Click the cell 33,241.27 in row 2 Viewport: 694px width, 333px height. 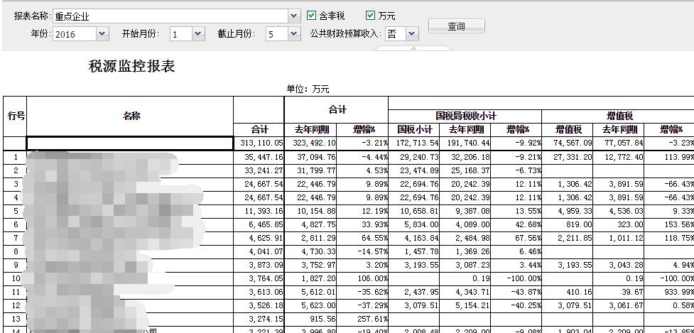pos(259,171)
